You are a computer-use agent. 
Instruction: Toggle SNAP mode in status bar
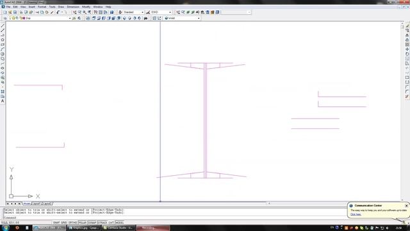56,223
